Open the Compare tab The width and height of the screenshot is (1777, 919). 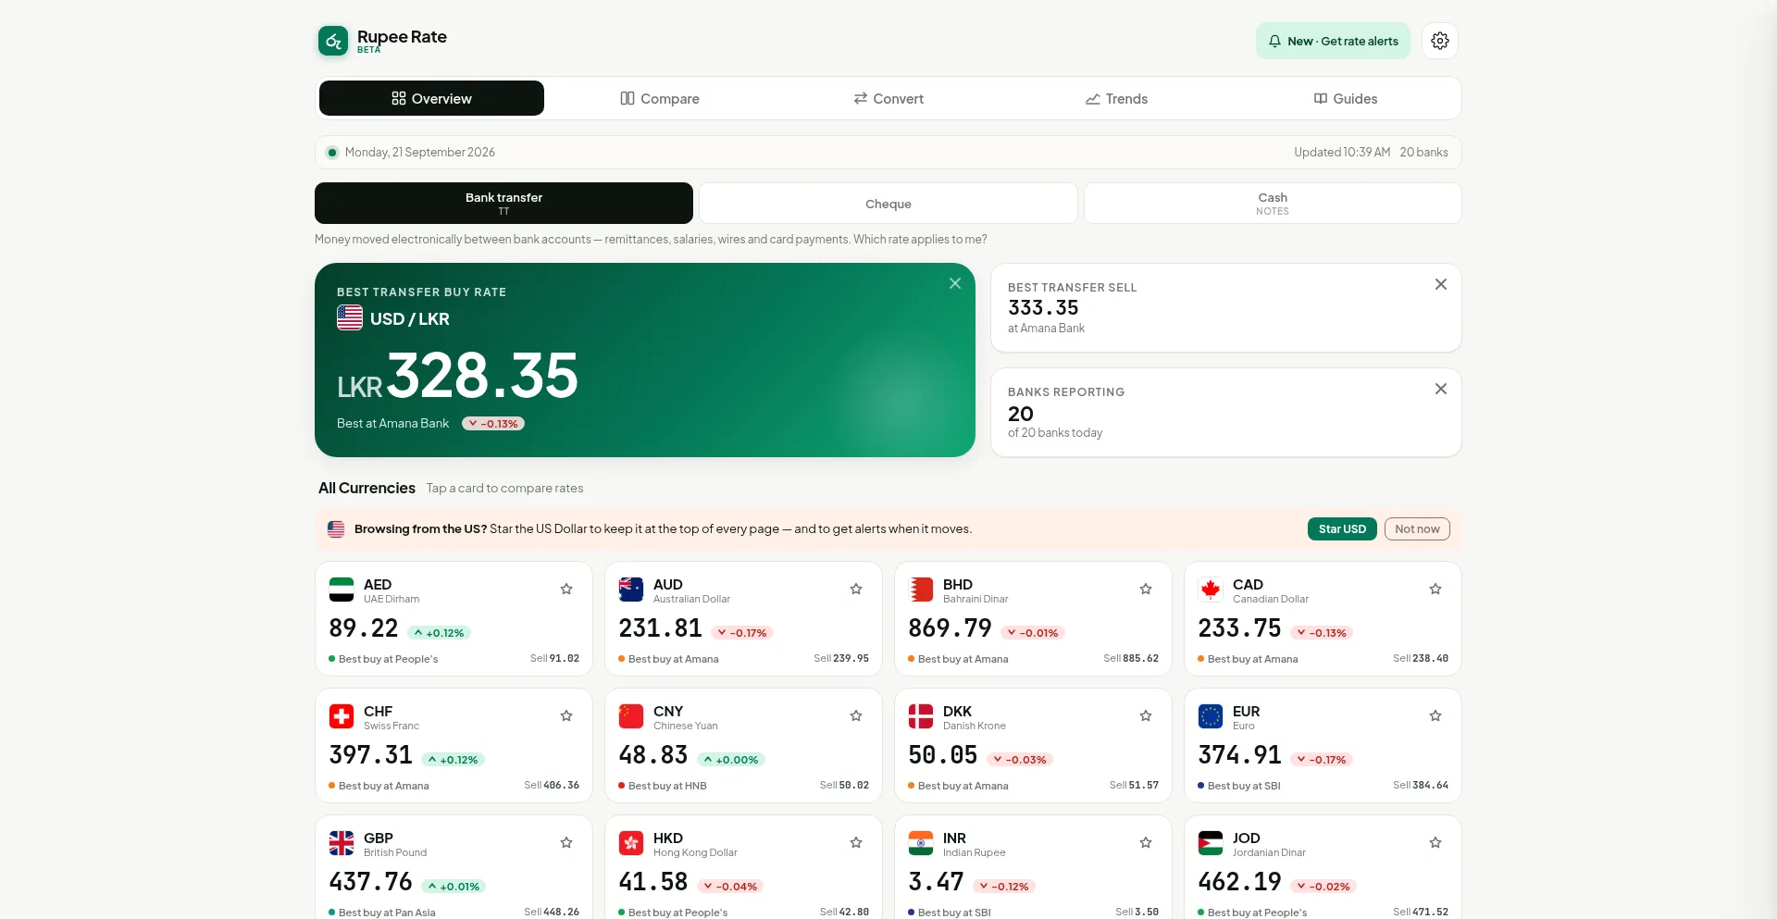pos(660,98)
